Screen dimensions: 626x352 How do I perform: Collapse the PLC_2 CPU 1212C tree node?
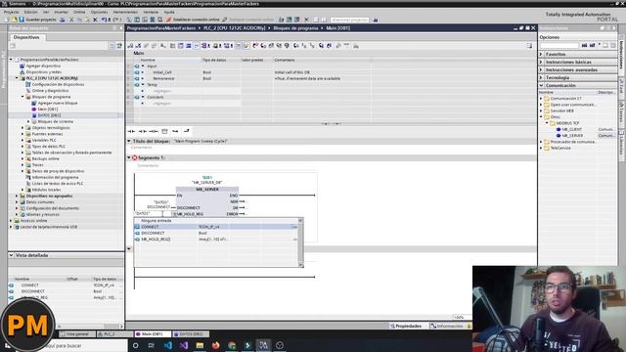[x=17, y=78]
